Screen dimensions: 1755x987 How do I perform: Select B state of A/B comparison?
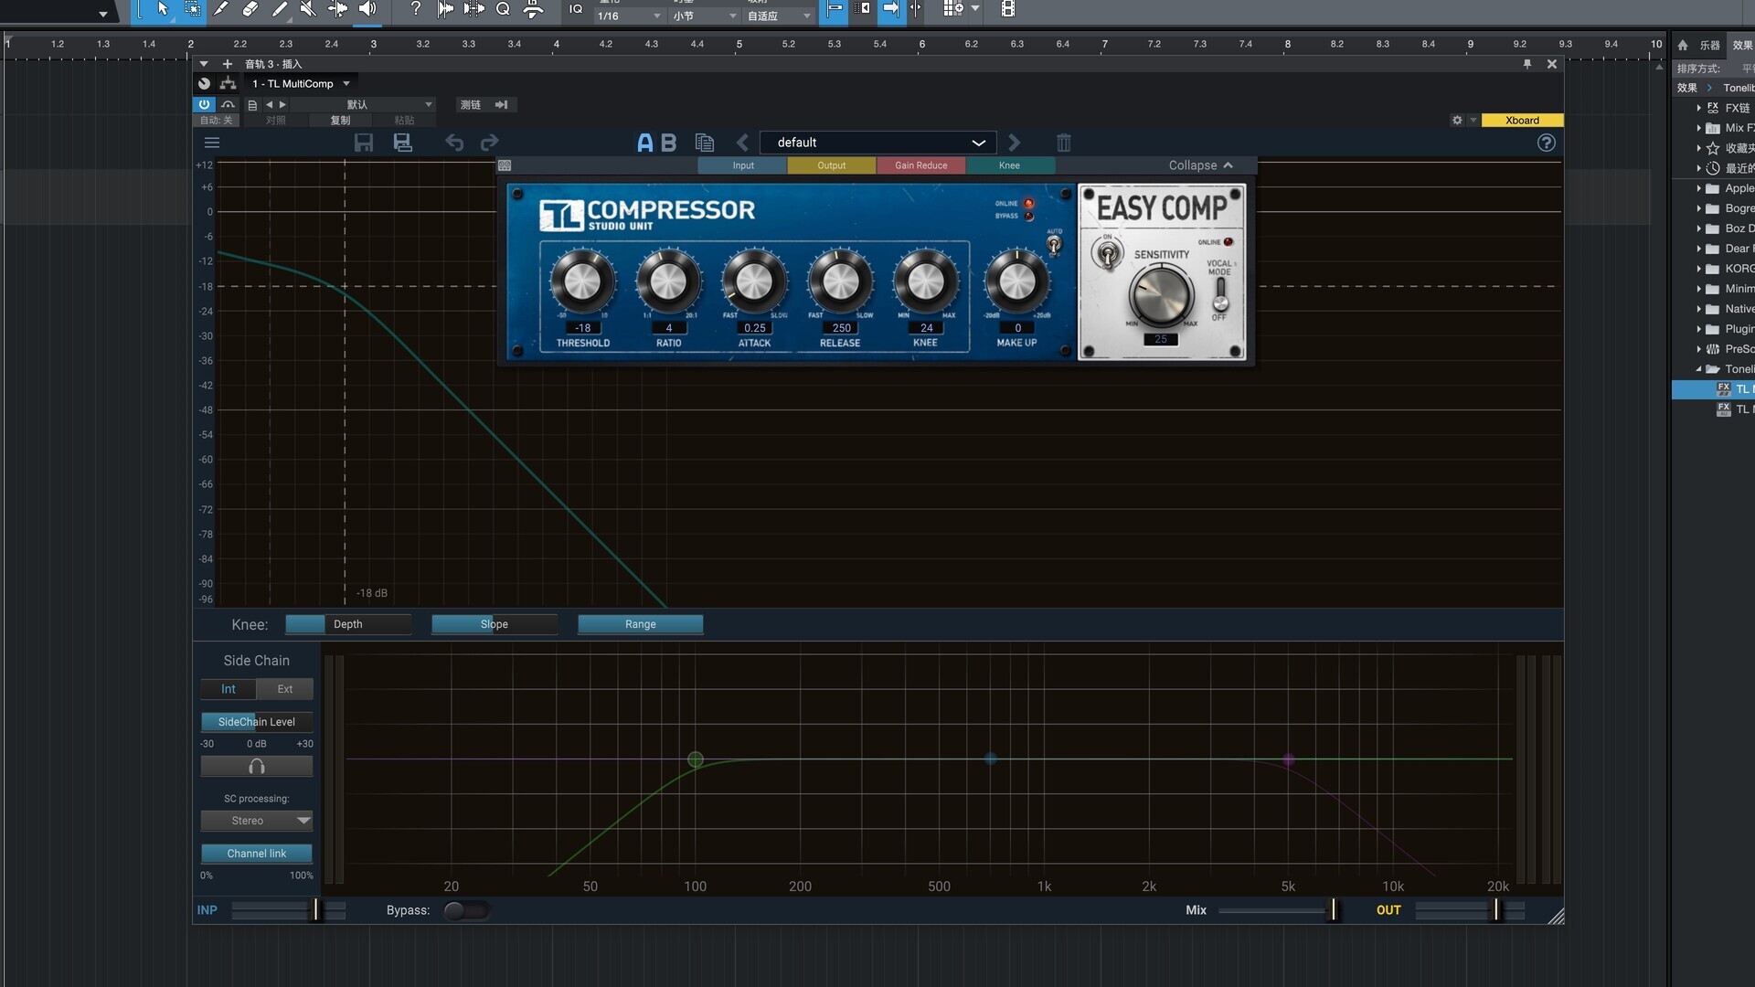(669, 143)
